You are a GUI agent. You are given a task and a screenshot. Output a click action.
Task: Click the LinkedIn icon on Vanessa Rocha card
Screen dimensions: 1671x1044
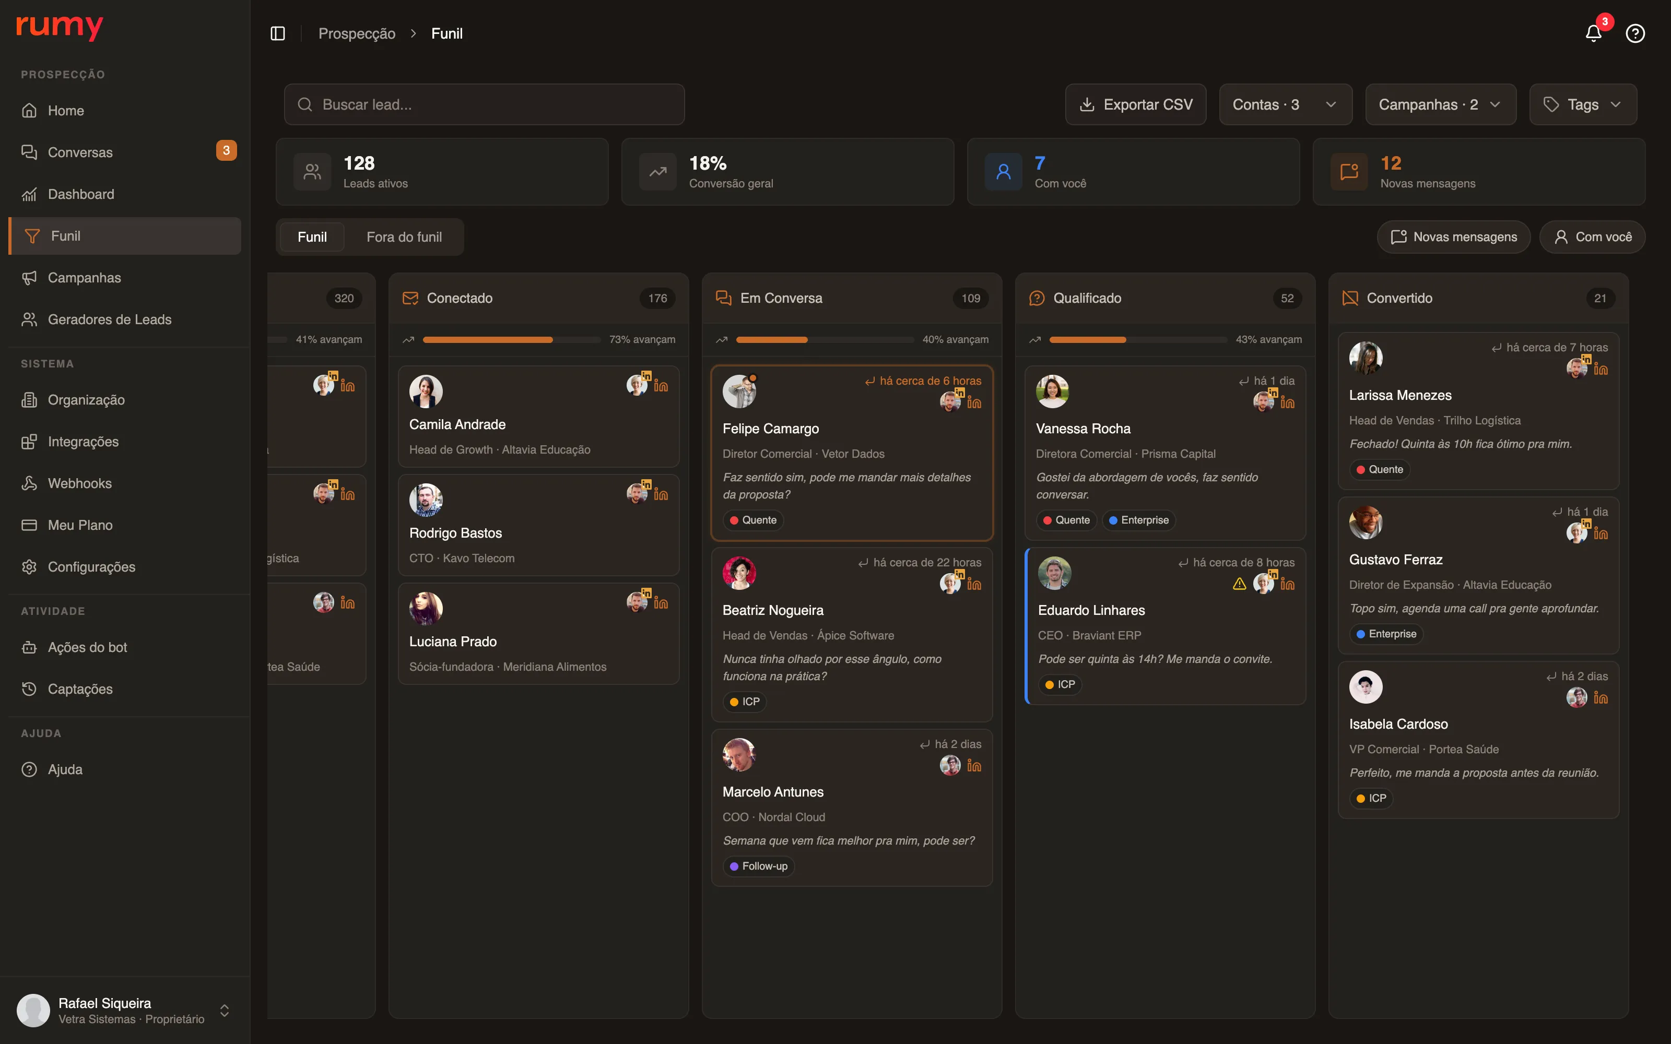[x=1288, y=402]
